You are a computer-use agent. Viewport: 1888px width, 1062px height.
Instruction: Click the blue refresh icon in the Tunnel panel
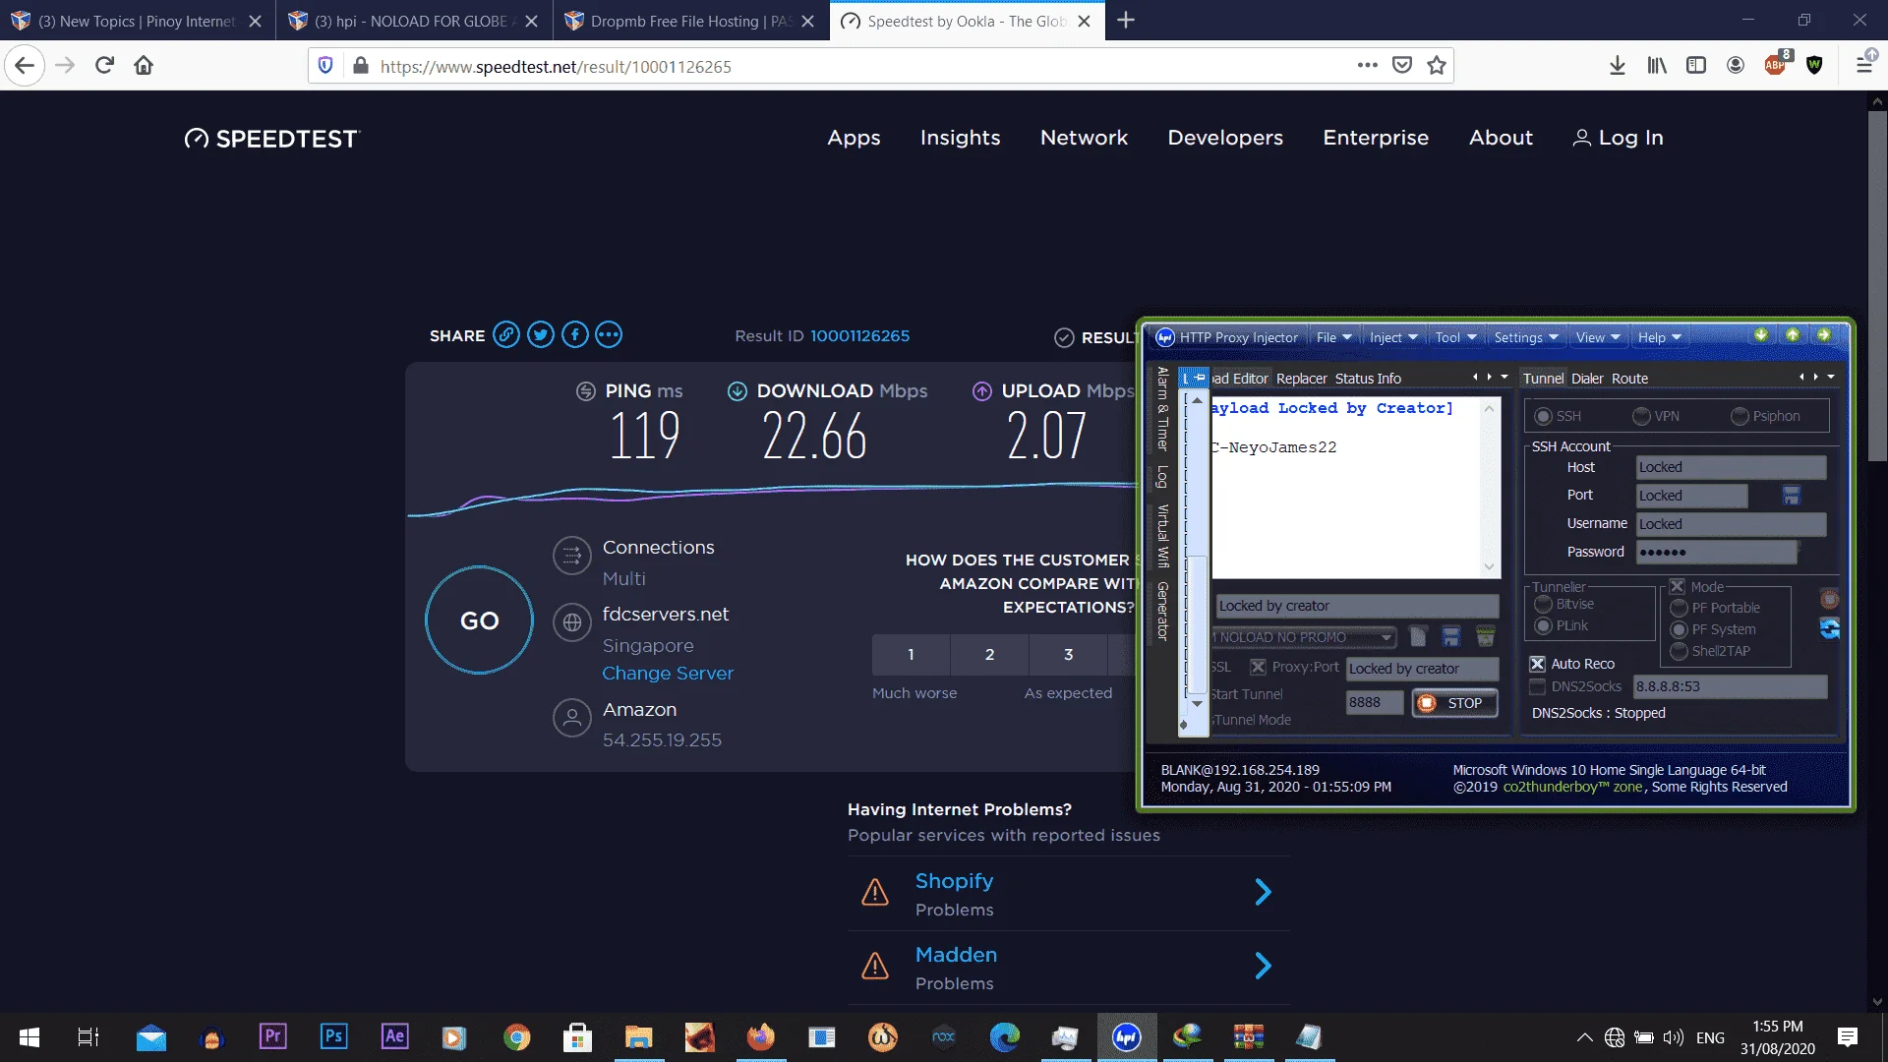point(1829,628)
